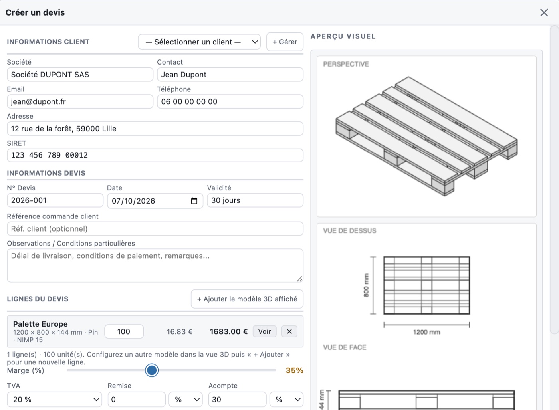The height and width of the screenshot is (410, 559).
Task: Click the Référence commande client field
Action: [x=155, y=229]
